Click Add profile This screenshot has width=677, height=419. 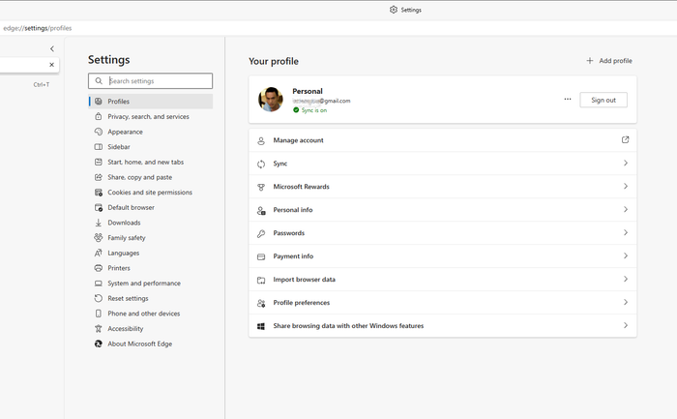(x=608, y=61)
